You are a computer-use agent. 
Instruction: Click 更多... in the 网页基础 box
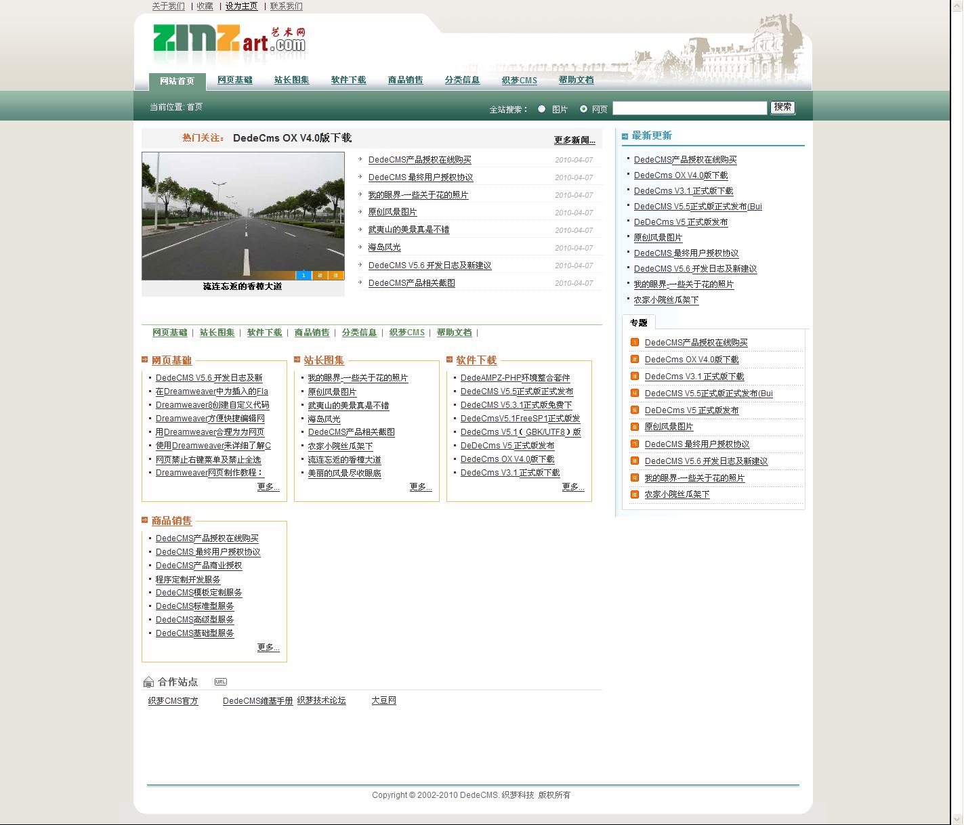click(268, 487)
